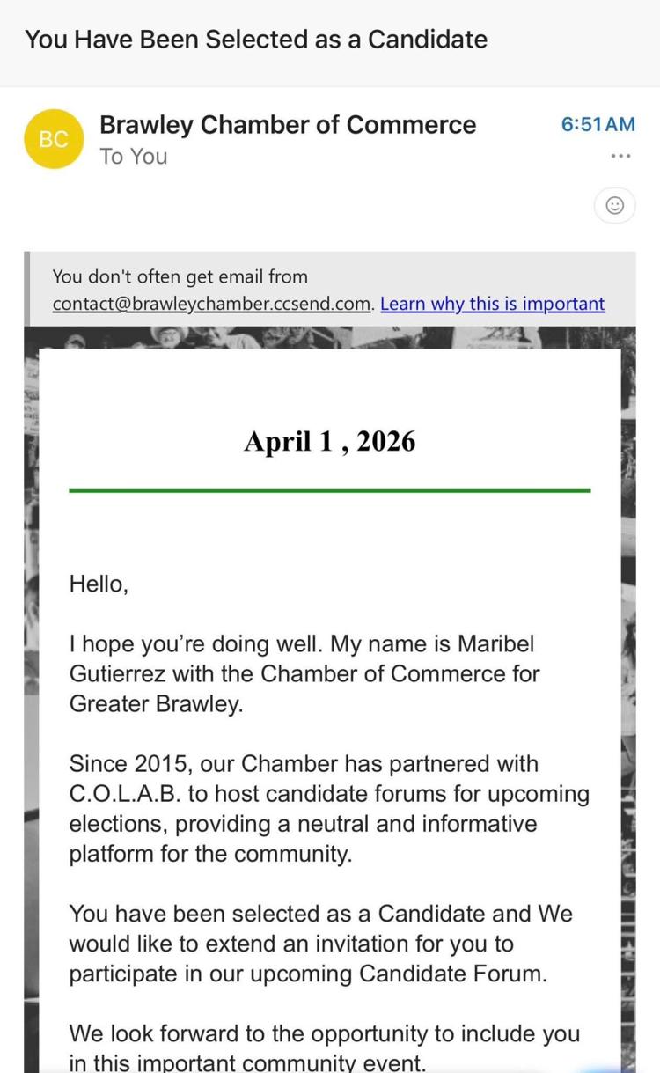This screenshot has width=660, height=1073.
Task: Click the green divider line under the date
Action: (x=330, y=490)
